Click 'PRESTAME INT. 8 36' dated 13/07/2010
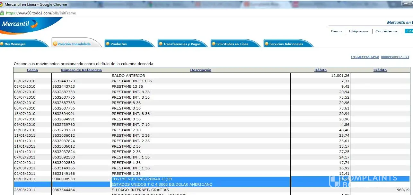Image resolution: width=413 pixels, height=195 pixels. click(131, 114)
